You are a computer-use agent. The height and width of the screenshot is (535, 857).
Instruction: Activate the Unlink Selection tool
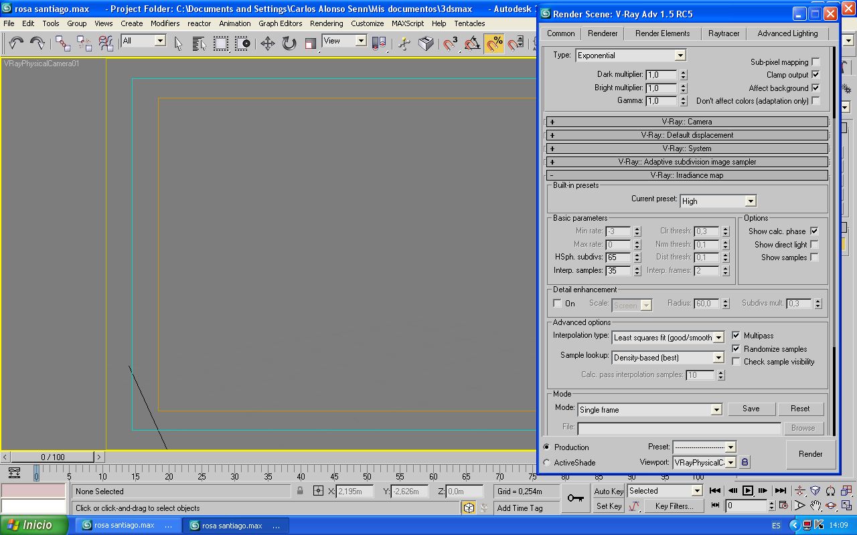click(x=84, y=43)
